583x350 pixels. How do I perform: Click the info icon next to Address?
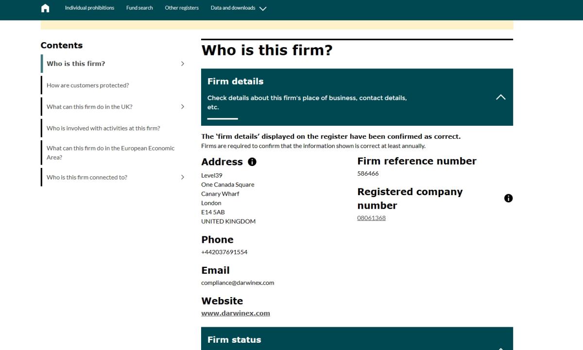click(252, 162)
